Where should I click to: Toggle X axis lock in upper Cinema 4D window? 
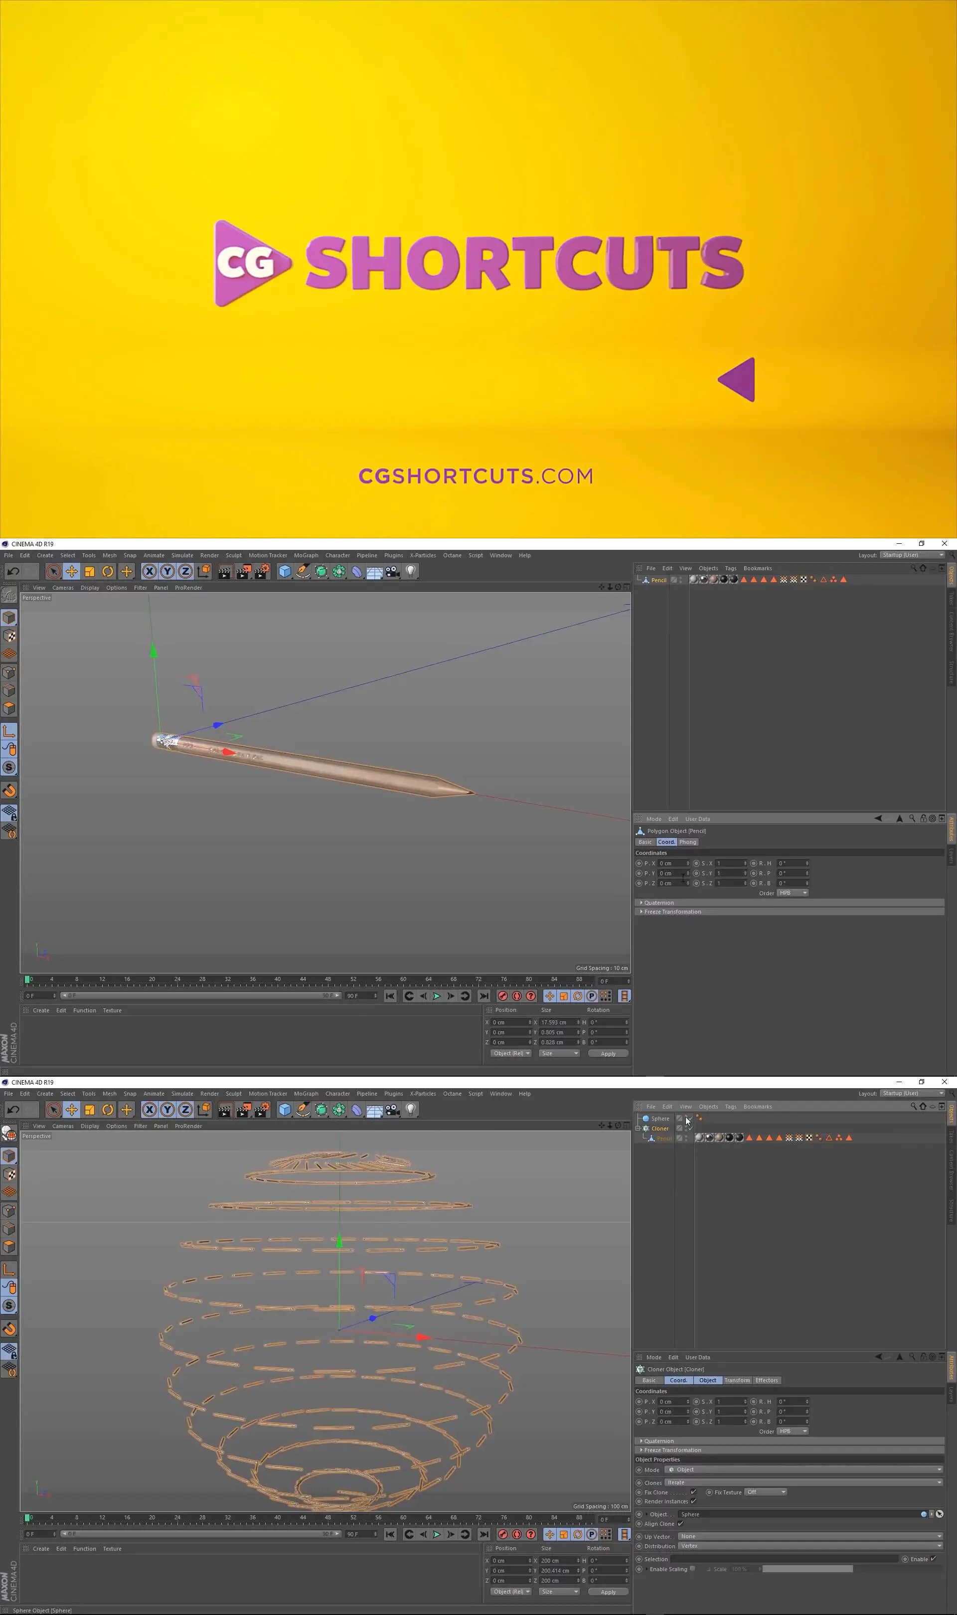[x=149, y=571]
